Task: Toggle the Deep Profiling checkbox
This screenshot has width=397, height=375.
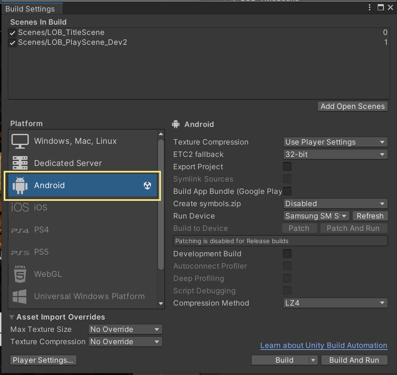Action: [x=287, y=278]
